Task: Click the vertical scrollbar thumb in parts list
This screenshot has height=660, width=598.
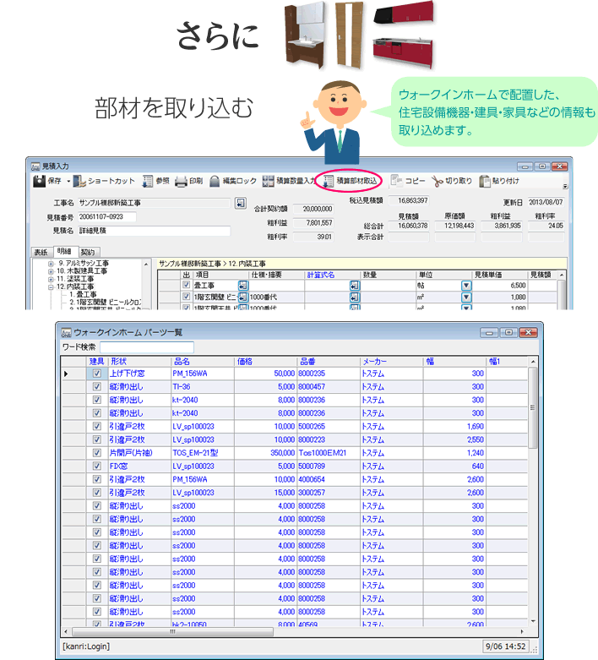Action: pyautogui.click(x=533, y=407)
